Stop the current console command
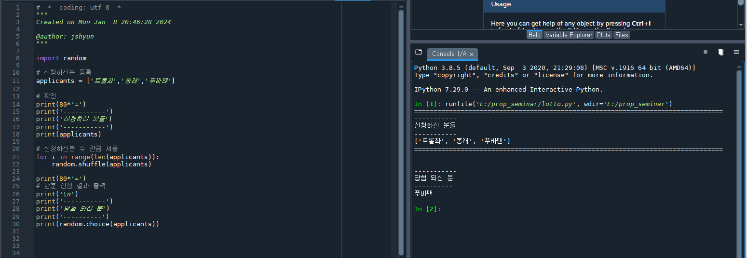 pos(705,52)
